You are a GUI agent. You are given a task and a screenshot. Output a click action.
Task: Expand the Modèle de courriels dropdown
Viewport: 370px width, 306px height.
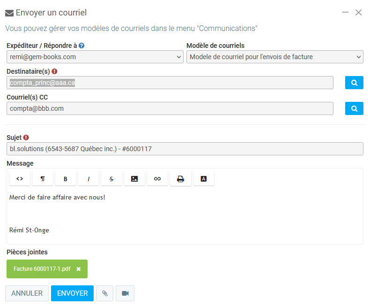pos(274,57)
